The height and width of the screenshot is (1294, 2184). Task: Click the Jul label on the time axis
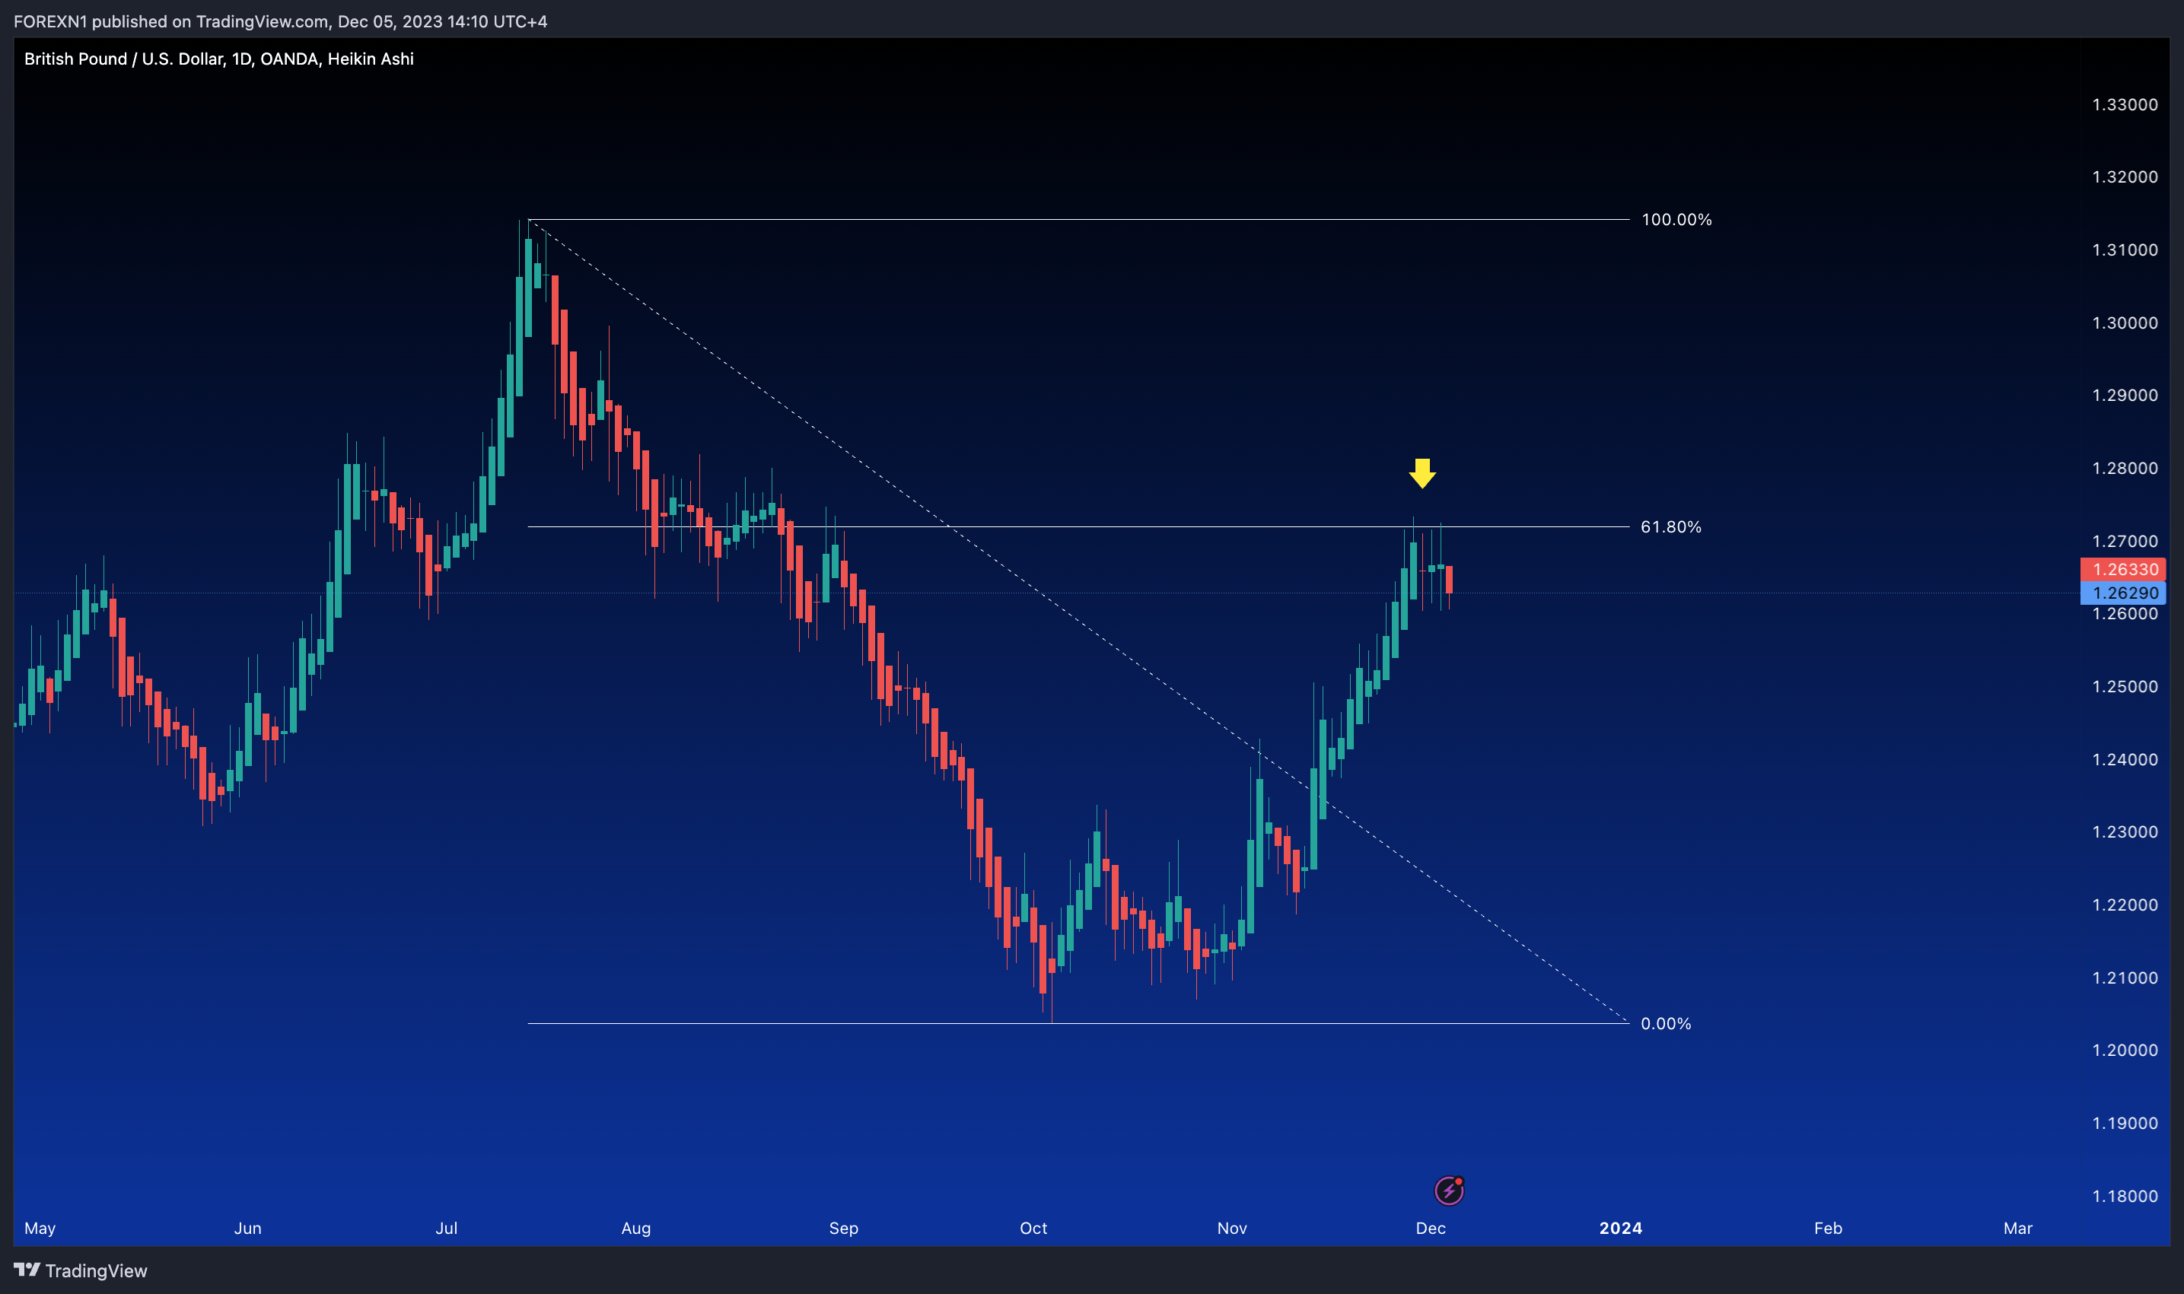pyautogui.click(x=447, y=1229)
